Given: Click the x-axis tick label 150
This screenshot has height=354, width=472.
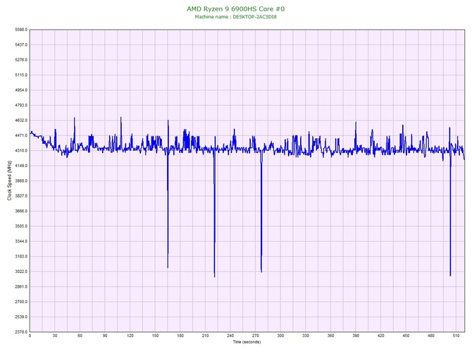Looking at the screenshot, I should point(155,336).
